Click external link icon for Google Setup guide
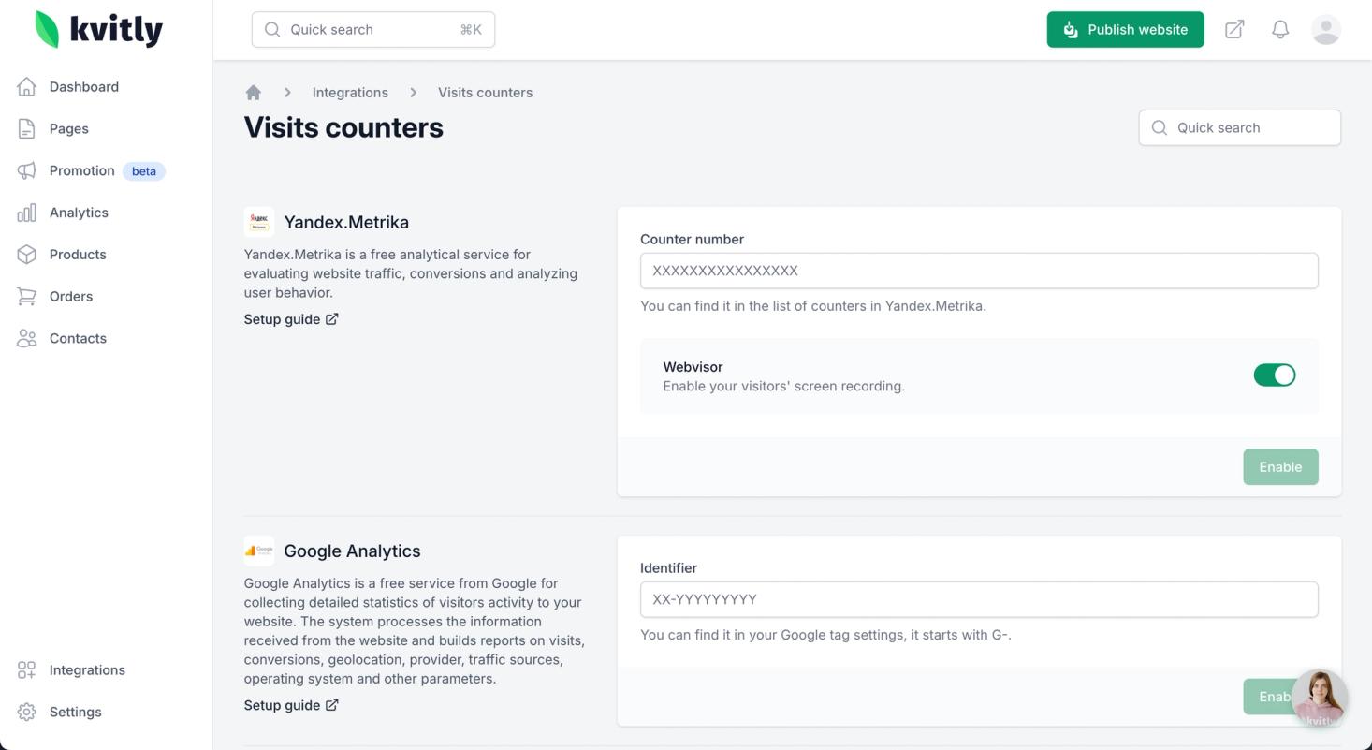Image resolution: width=1372 pixels, height=750 pixels. coord(332,705)
